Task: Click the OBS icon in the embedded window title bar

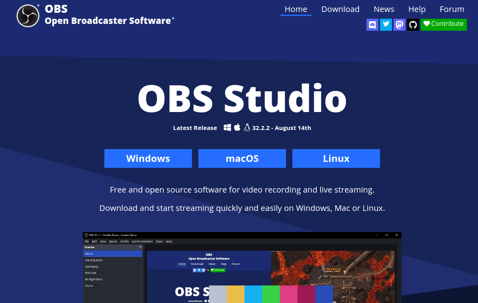Action: (x=86, y=235)
